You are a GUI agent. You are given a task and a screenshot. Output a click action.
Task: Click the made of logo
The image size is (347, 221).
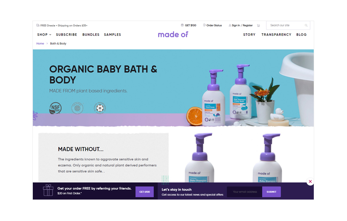click(x=173, y=35)
